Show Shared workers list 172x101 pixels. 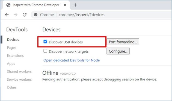[19, 72]
